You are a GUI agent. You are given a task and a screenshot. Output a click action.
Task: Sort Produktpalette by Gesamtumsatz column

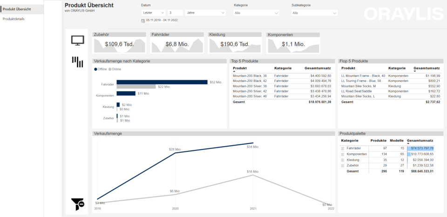[420, 141]
